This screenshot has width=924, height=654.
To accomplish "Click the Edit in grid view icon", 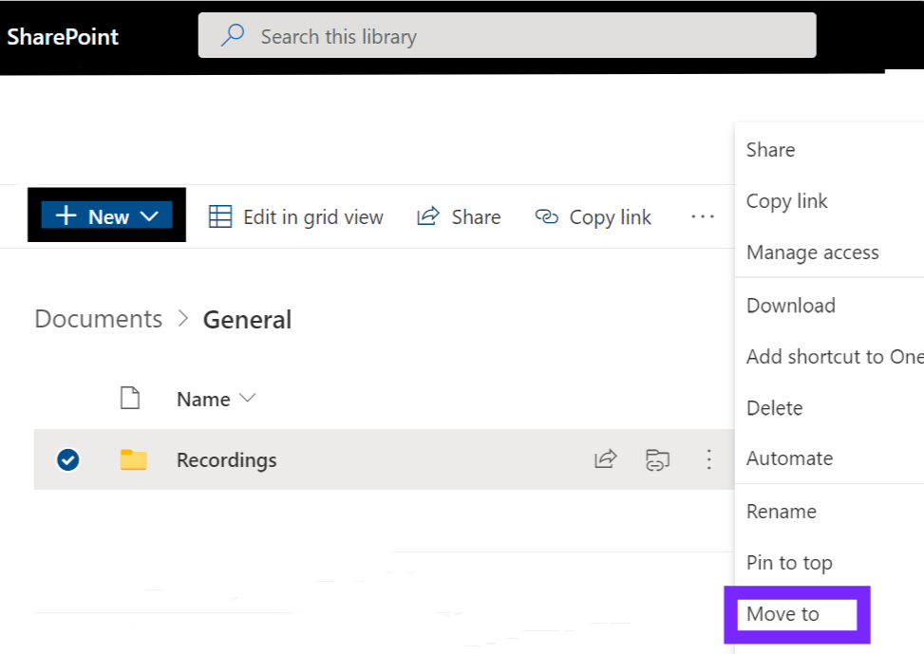I will [220, 216].
